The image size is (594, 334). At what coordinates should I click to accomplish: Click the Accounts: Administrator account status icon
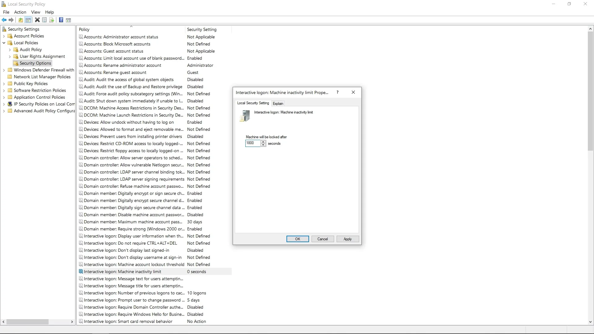click(x=81, y=37)
